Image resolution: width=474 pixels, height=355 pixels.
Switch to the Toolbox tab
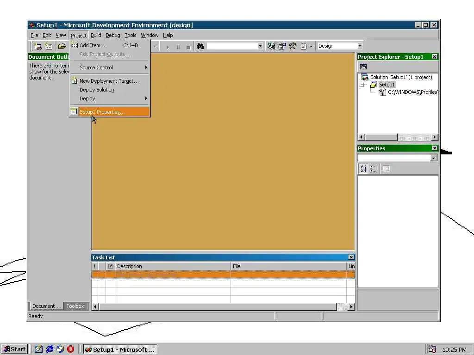point(75,306)
